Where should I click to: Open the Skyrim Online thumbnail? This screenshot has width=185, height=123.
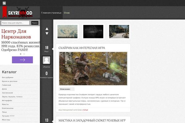93,31
